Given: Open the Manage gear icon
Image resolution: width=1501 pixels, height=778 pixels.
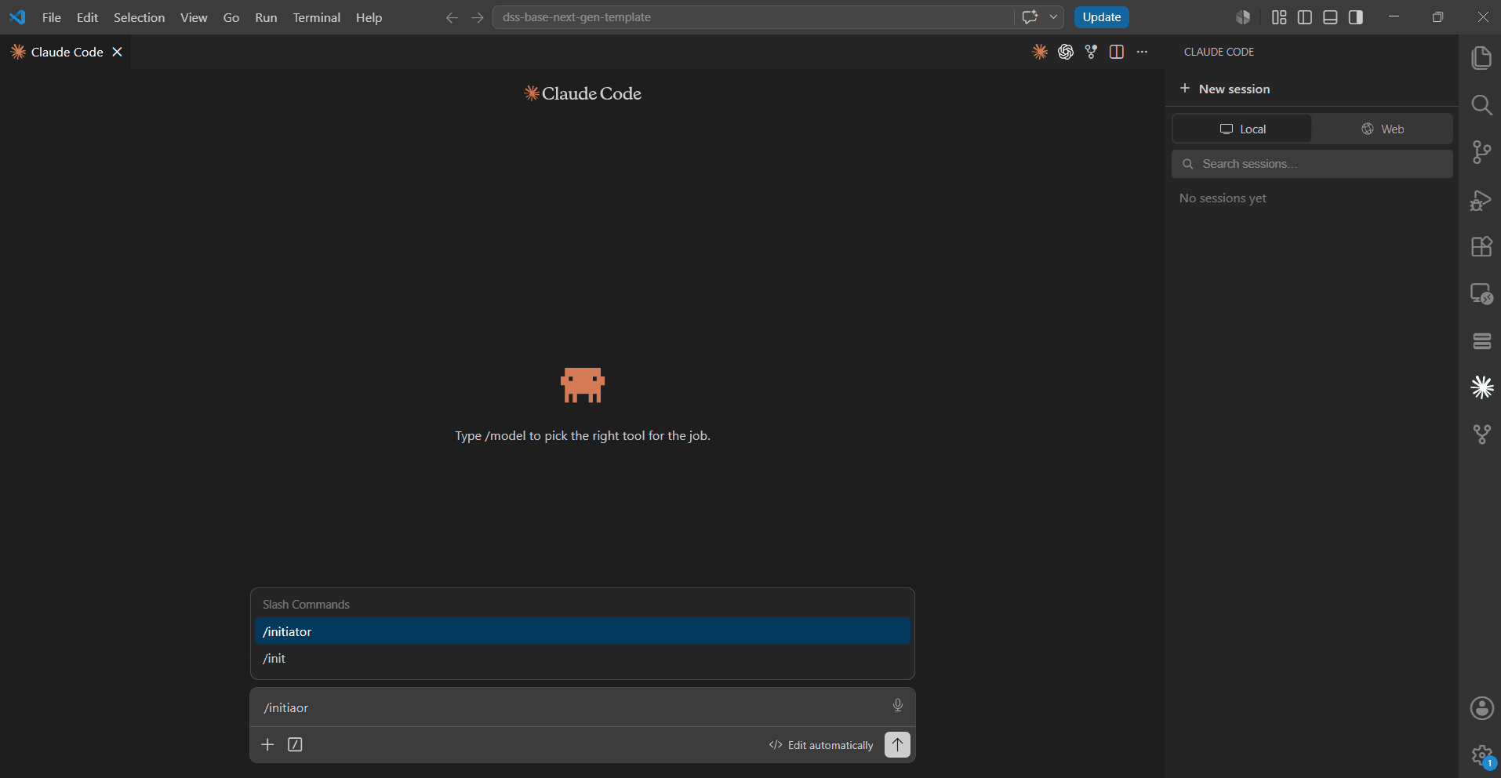Looking at the screenshot, I should (x=1481, y=756).
